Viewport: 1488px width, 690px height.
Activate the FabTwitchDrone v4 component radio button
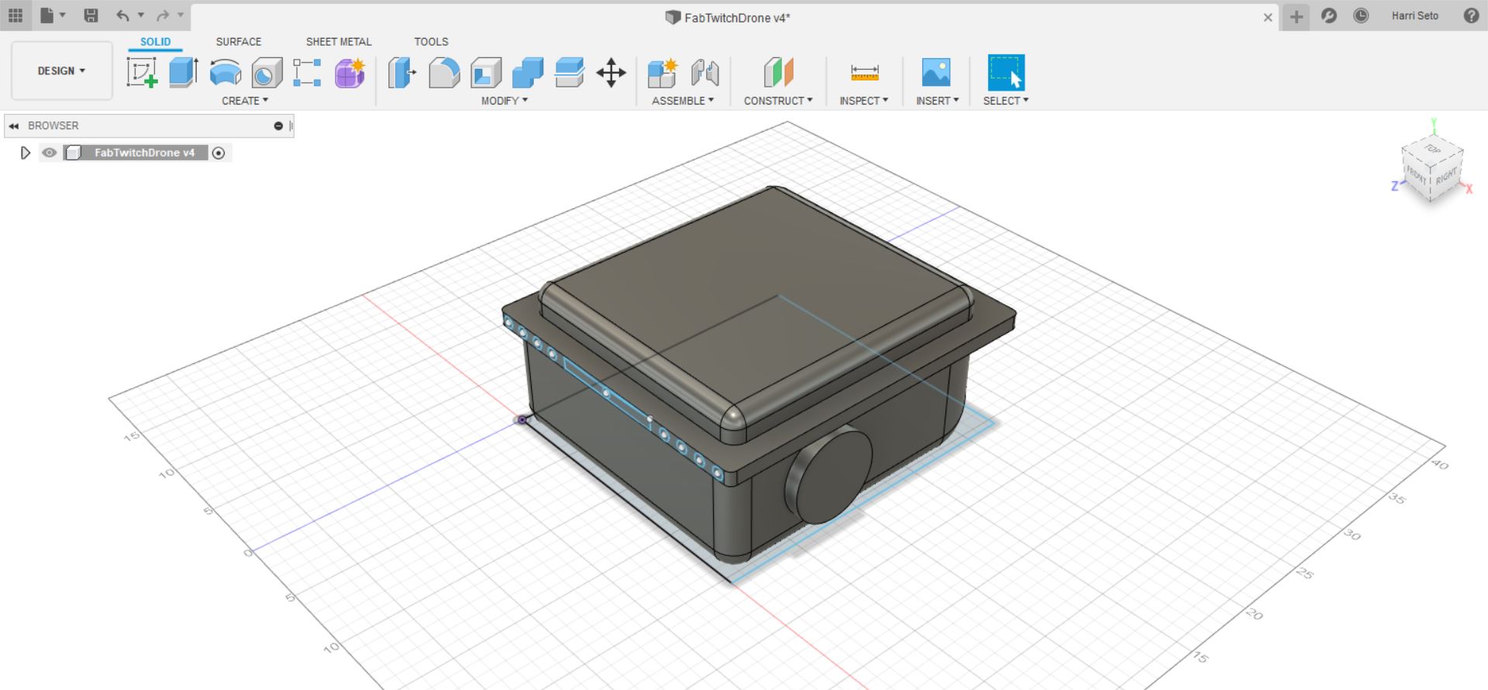(219, 153)
